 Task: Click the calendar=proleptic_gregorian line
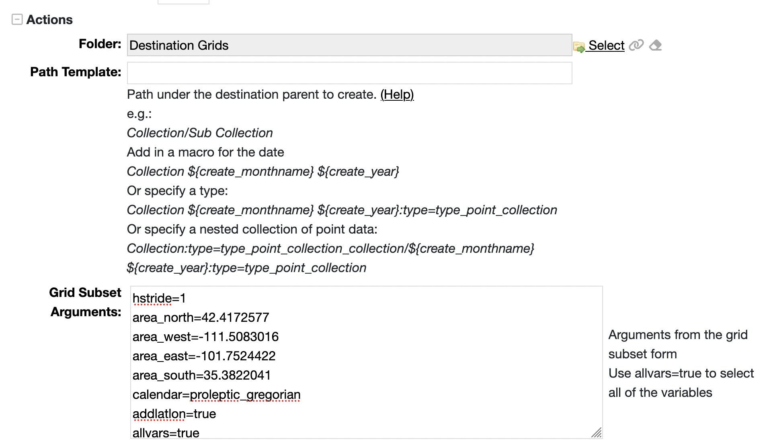pyautogui.click(x=216, y=395)
